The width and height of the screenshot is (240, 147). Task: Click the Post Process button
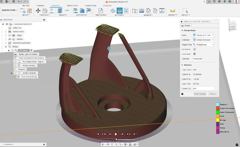pos(200,94)
